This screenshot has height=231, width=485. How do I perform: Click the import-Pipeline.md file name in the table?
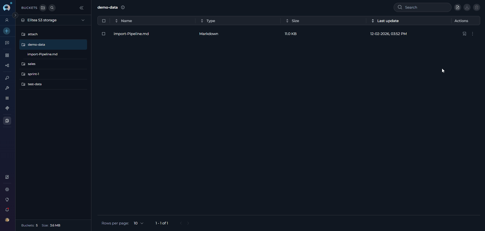pyautogui.click(x=131, y=34)
